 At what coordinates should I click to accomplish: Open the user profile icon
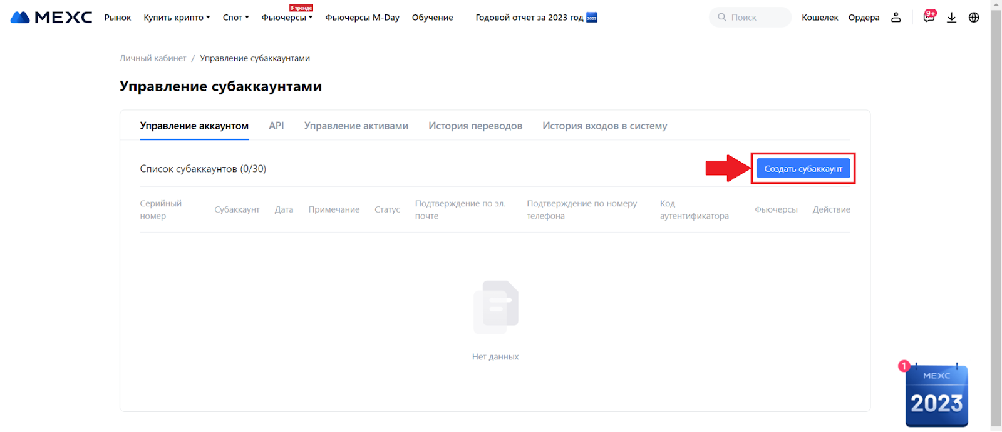coord(896,18)
